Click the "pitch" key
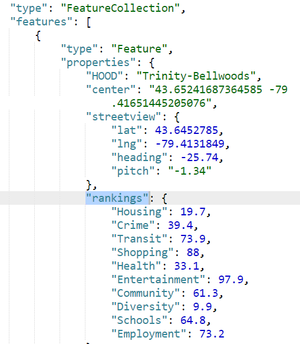 (x=133, y=171)
